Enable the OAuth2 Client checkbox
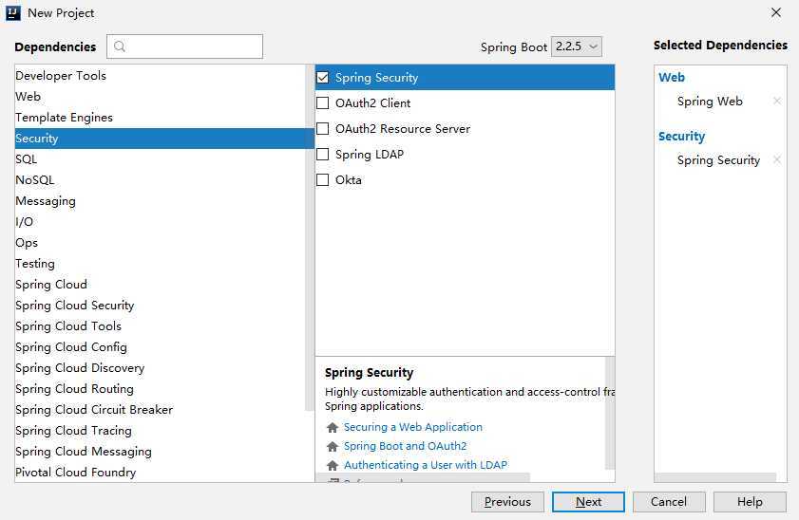The image size is (799, 520). click(323, 102)
